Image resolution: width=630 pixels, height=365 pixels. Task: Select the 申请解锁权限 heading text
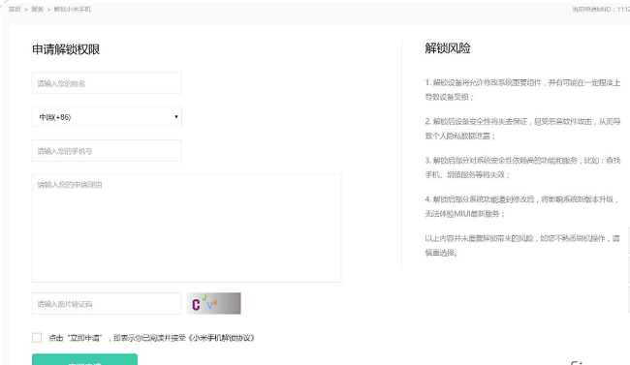(66, 49)
